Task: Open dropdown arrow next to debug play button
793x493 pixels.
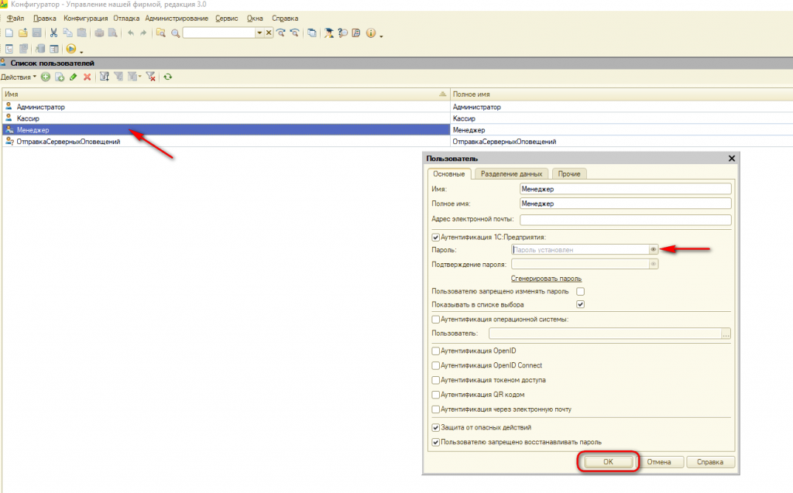Action: 81,50
